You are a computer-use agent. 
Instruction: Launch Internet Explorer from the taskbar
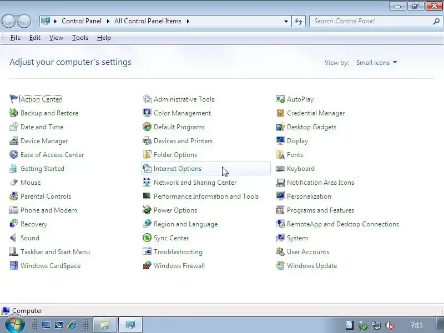tap(72, 325)
